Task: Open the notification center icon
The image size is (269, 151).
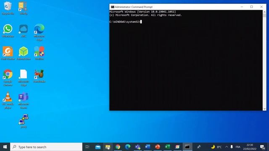Action: pyautogui.click(x=262, y=147)
